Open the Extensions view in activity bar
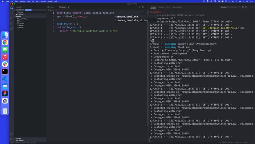The image size is (255, 144). (x=11, y=28)
